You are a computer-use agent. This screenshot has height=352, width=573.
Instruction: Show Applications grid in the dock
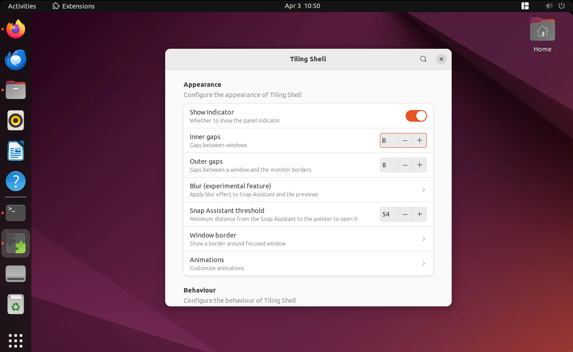16,340
